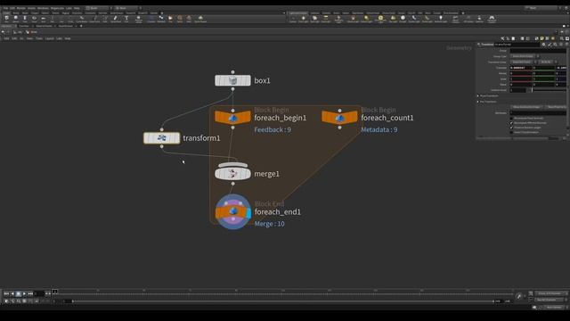Switch to the Material Palette pane tab

point(44,26)
